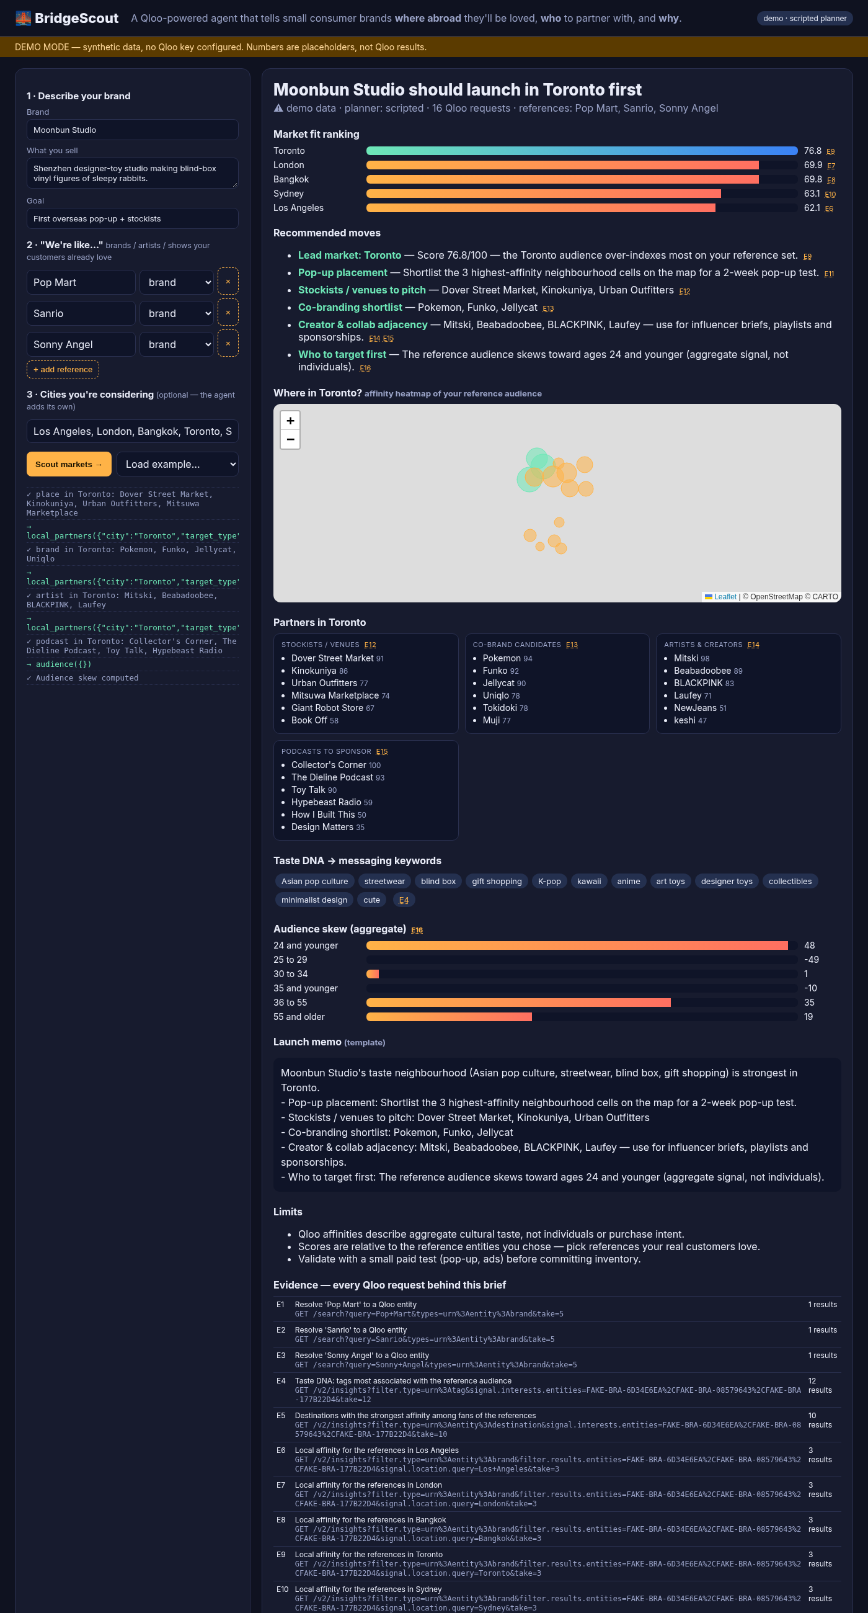This screenshot has height=1613, width=868.
Task: Remove the Pop Mart reference
Action: pyautogui.click(x=228, y=282)
